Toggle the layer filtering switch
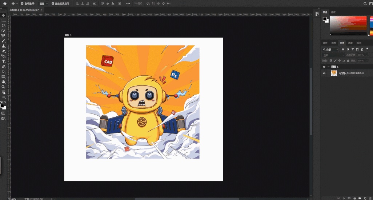 click(x=368, y=49)
